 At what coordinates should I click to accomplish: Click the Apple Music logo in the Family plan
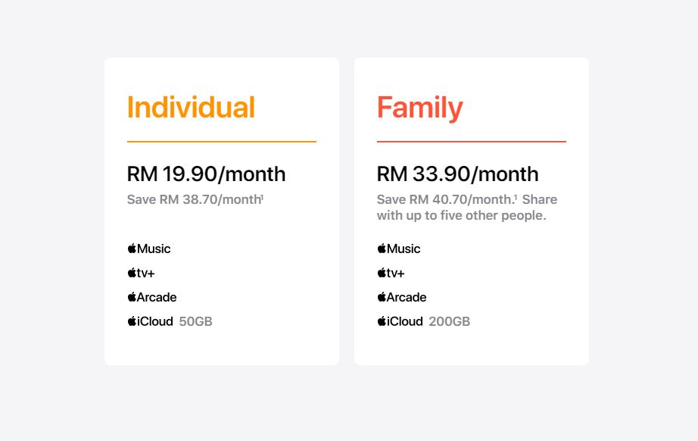398,249
